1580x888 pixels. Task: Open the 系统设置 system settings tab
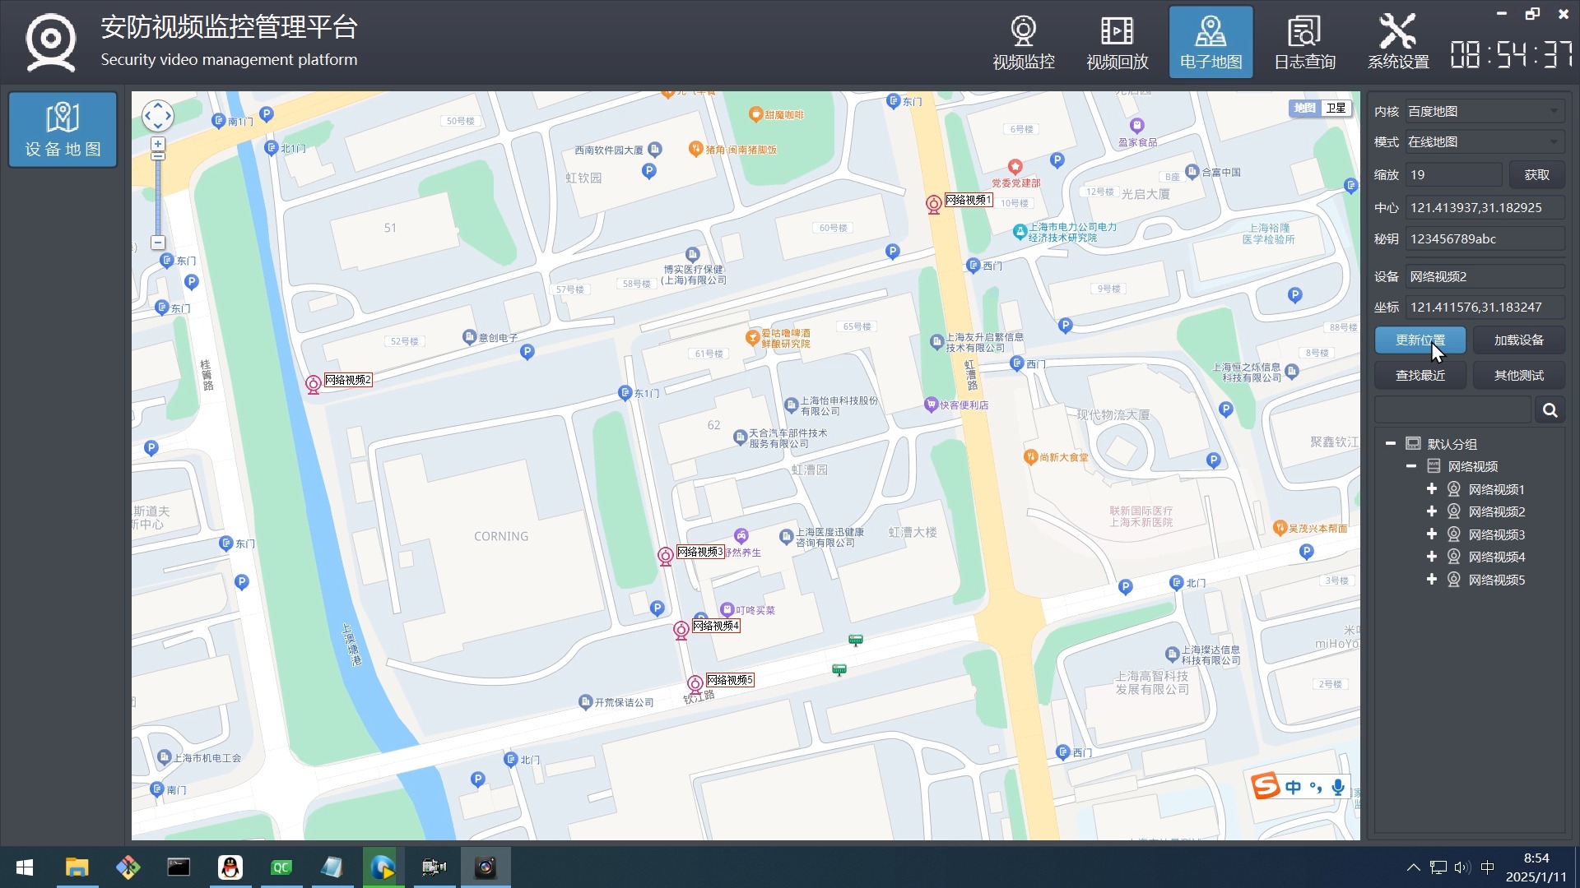tap(1398, 43)
